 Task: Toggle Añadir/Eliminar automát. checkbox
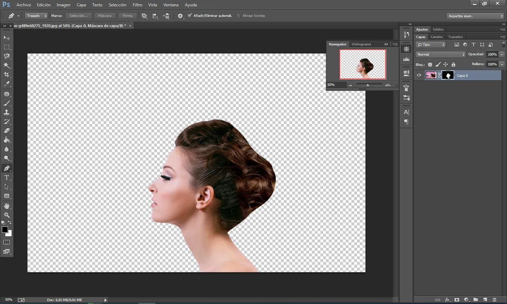190,15
